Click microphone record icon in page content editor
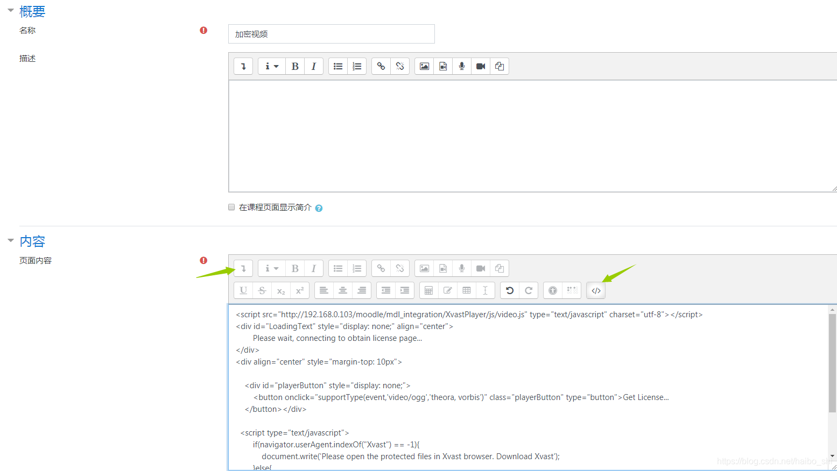Image resolution: width=837 pixels, height=471 pixels. click(462, 268)
